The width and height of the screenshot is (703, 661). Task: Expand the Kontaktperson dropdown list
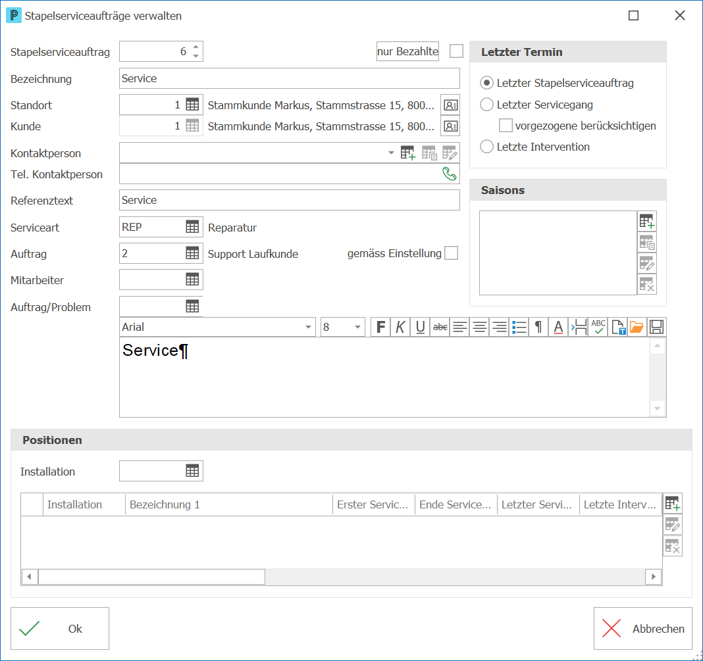click(391, 153)
